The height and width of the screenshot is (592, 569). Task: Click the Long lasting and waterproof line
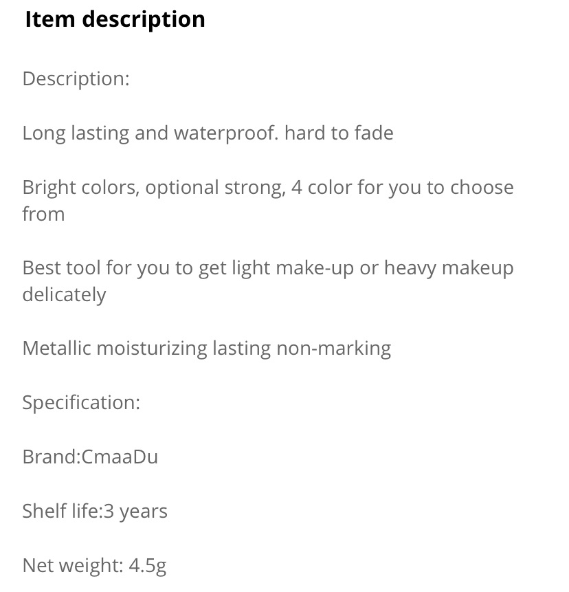(x=208, y=133)
